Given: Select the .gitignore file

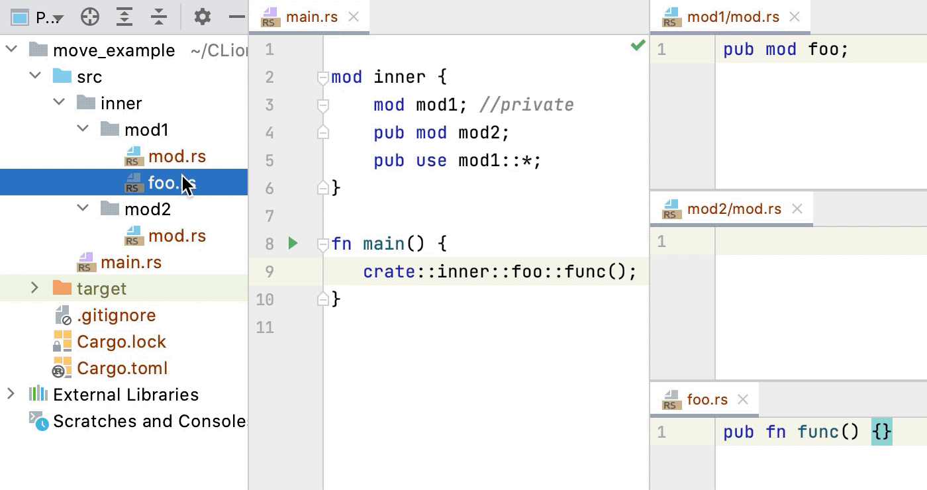Looking at the screenshot, I should point(117,315).
